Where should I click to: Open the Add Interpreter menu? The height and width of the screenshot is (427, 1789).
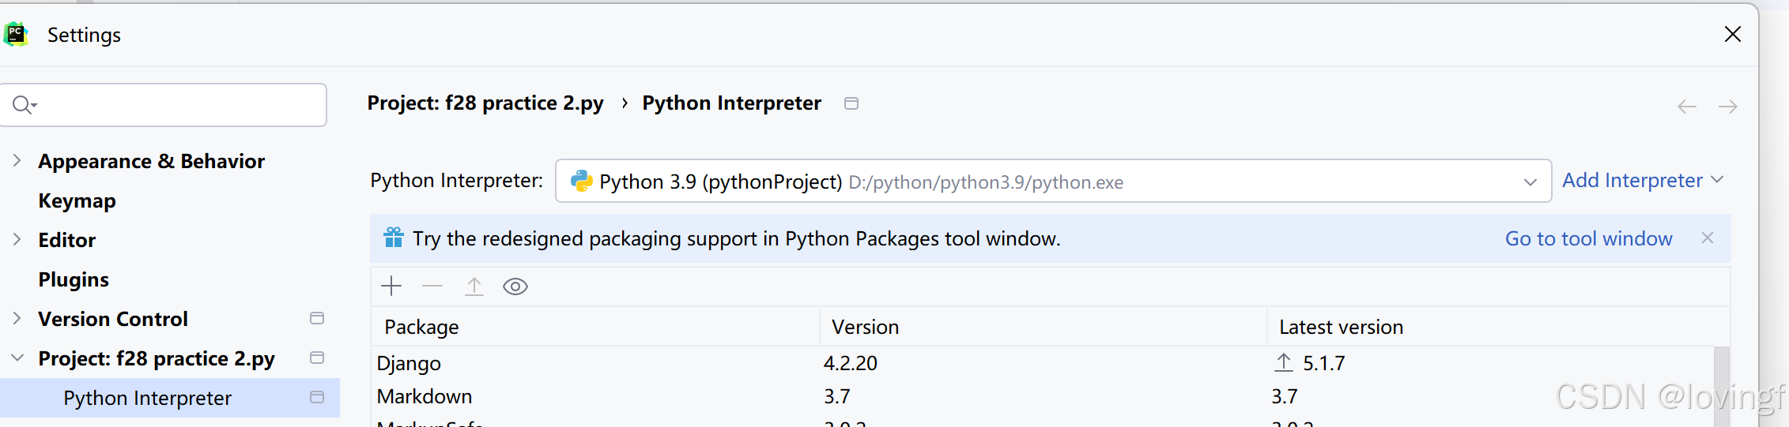click(x=1642, y=181)
